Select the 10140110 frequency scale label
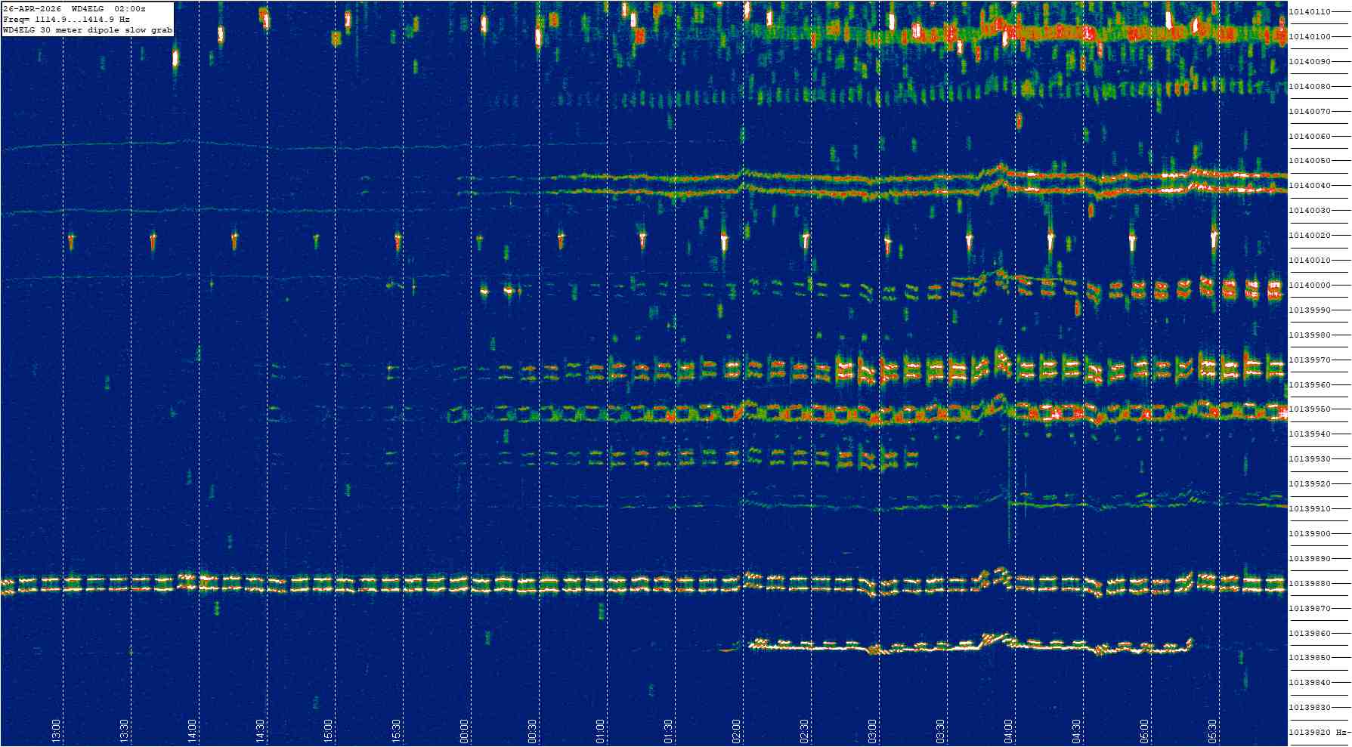Image resolution: width=1352 pixels, height=747 pixels. [x=1310, y=12]
